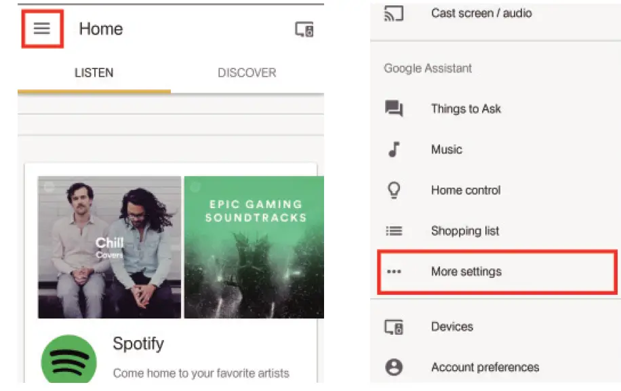Click the Music note icon

point(394,149)
